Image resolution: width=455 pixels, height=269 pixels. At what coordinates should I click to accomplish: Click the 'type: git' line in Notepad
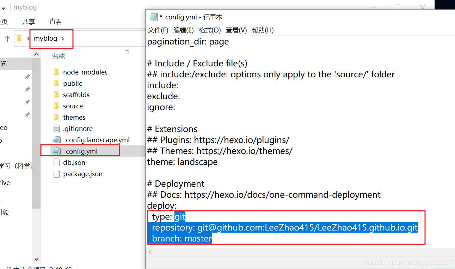[168, 217]
